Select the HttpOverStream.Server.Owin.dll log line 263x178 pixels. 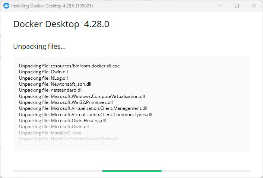pyautogui.click(x=68, y=139)
